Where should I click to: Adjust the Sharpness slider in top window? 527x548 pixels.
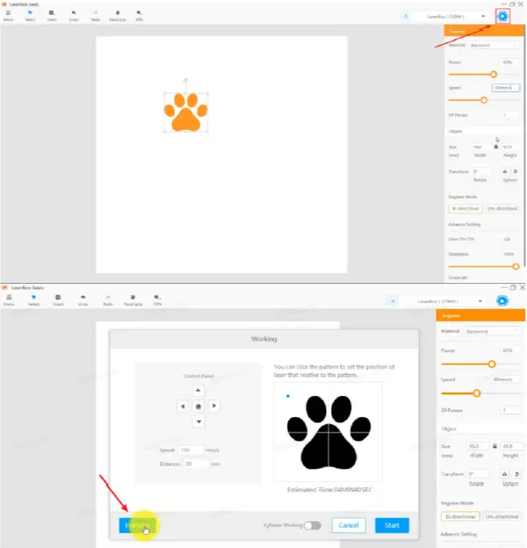coord(516,267)
